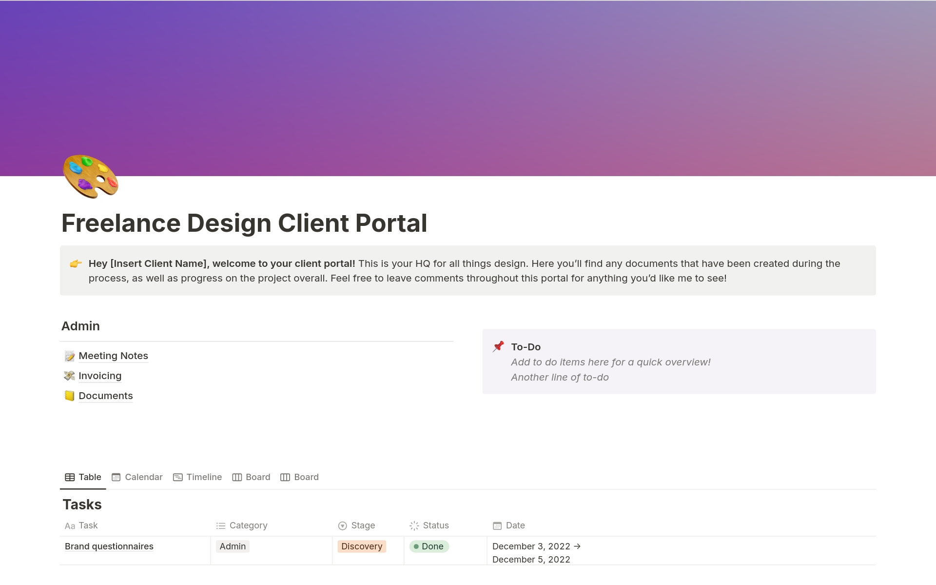Click the Status column spinner icon
The image size is (936, 585).
(414, 526)
